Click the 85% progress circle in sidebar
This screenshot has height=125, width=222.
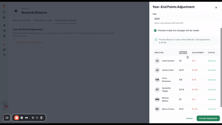point(4,102)
